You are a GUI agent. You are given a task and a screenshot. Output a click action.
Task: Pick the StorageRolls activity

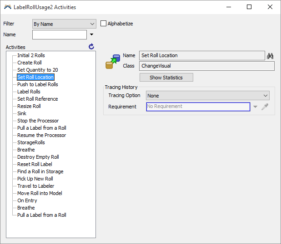tap(31, 142)
